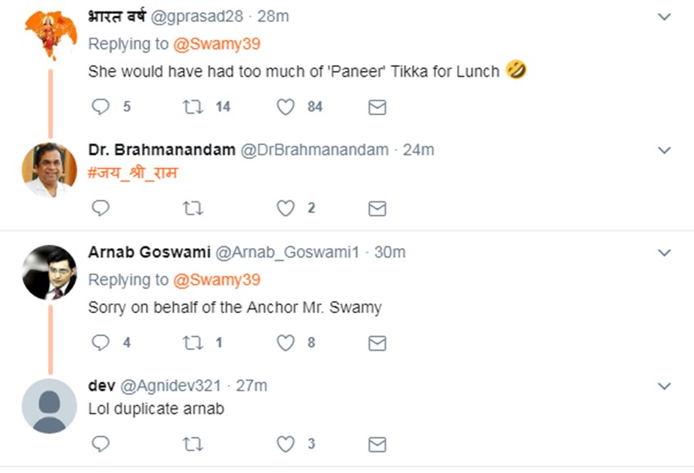Image resolution: width=694 pixels, height=473 pixels.
Task: Retweet Dr. Brahmanandam's hashtag tweet
Action: (193, 209)
